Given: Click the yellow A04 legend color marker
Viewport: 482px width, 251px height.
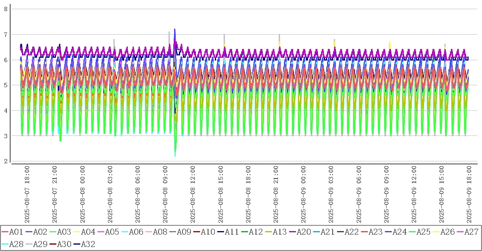Looking at the screenshot, I should (77, 232).
